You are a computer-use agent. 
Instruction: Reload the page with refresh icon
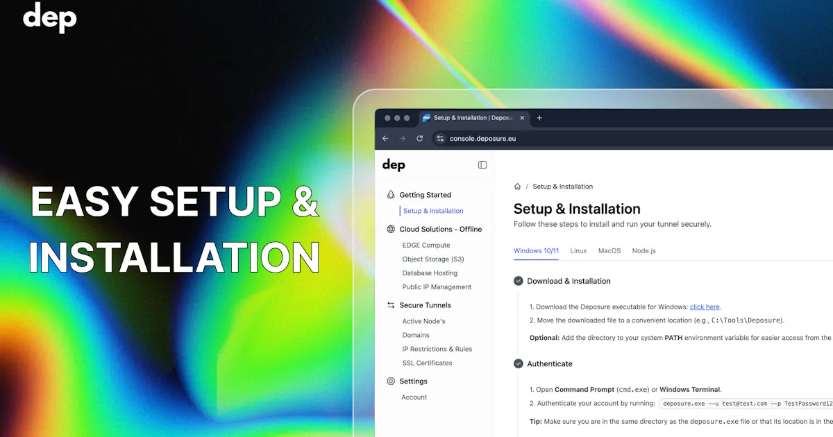point(419,138)
